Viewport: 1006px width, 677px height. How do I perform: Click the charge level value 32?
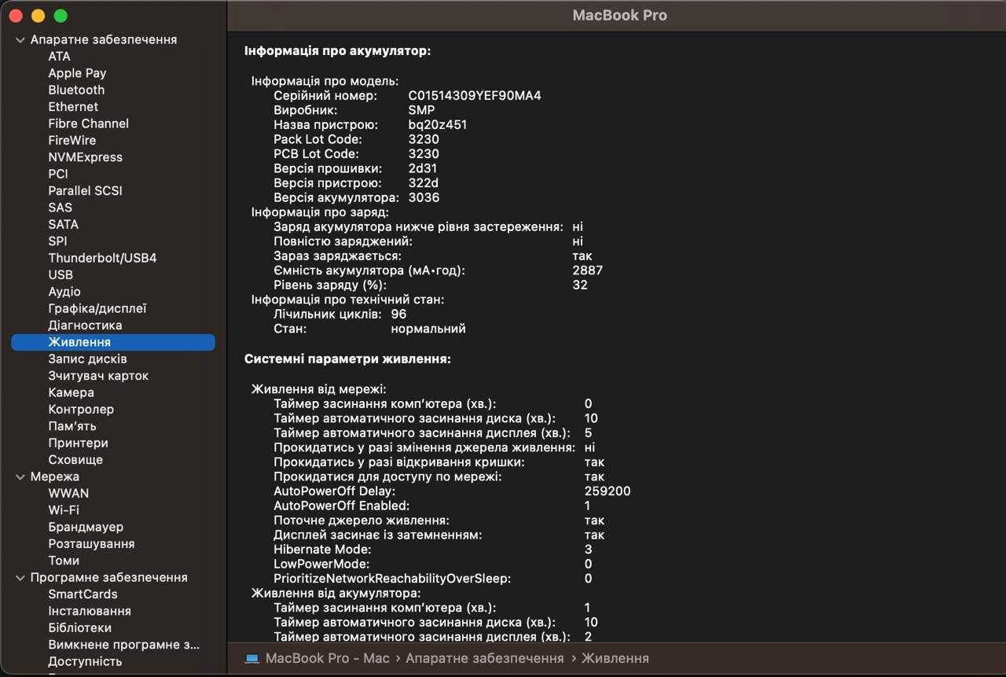click(580, 285)
